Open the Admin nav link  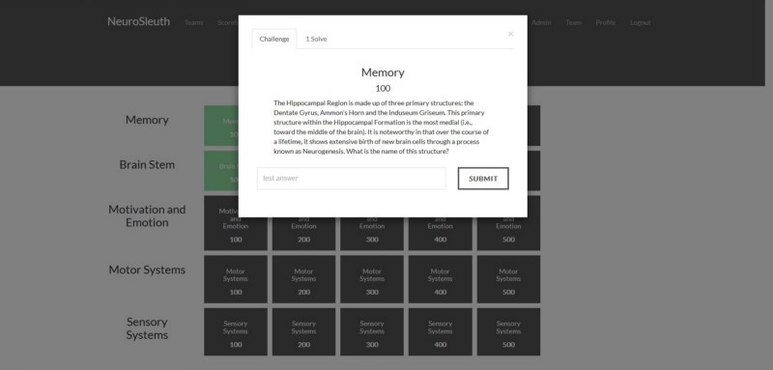tap(541, 22)
